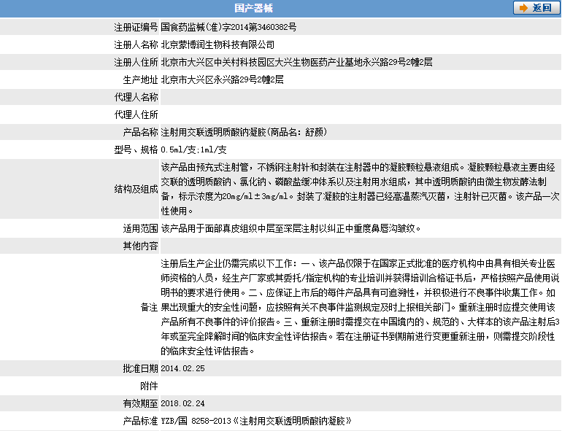
Task: Select the approval date 2014.02.25
Action: tap(182, 369)
